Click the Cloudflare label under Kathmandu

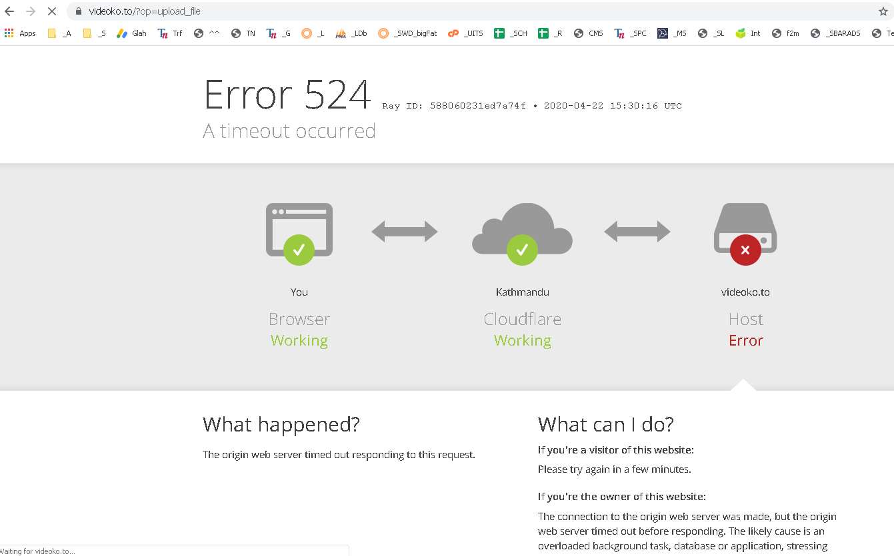(522, 319)
